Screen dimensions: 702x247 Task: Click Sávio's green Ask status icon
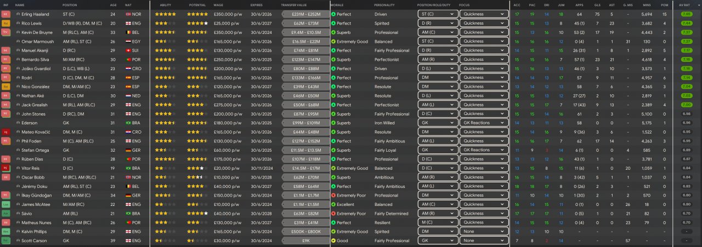(6, 213)
